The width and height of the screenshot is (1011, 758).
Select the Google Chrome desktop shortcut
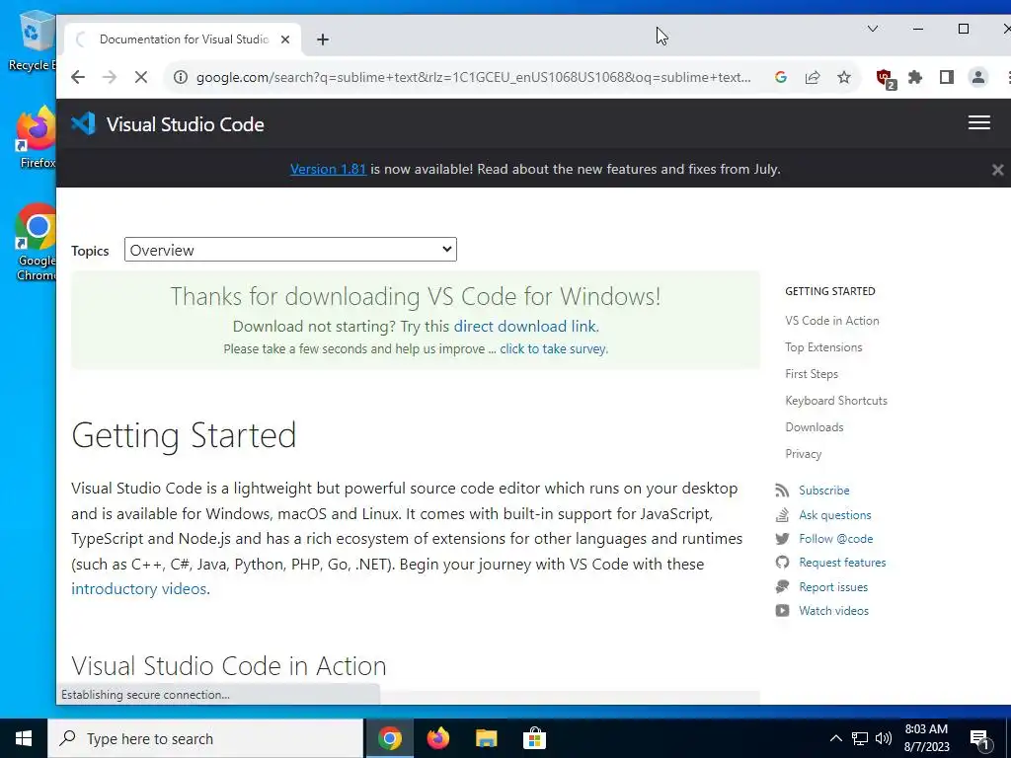(x=37, y=242)
